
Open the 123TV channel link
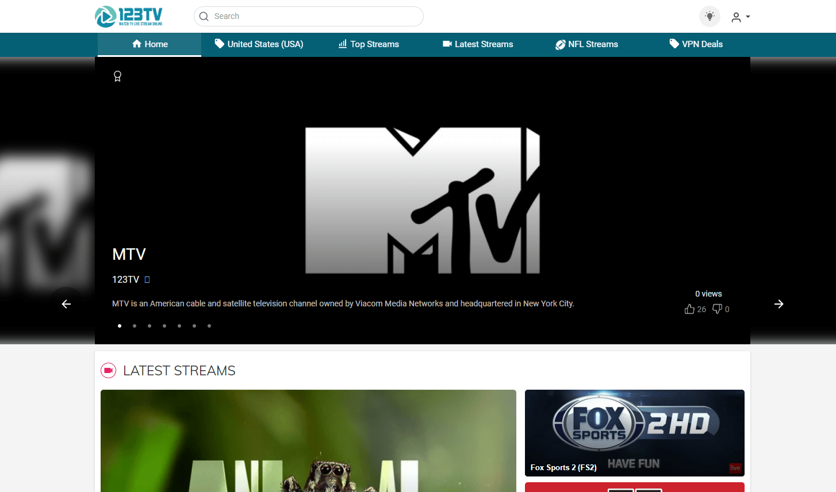[125, 279]
